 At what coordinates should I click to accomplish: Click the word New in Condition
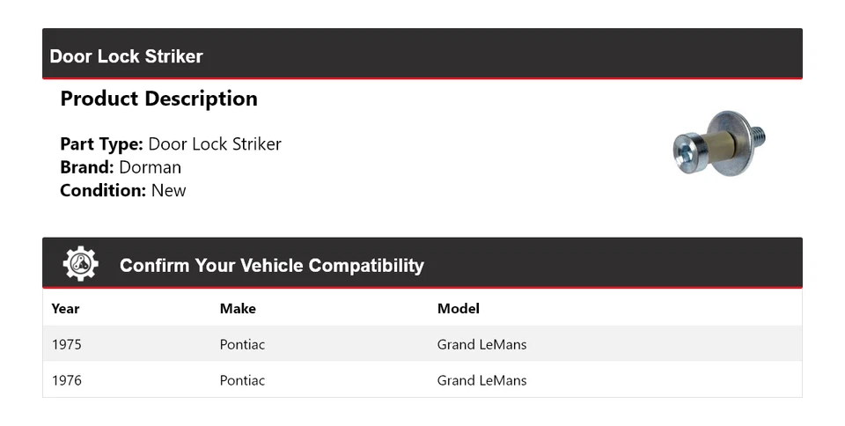[168, 190]
